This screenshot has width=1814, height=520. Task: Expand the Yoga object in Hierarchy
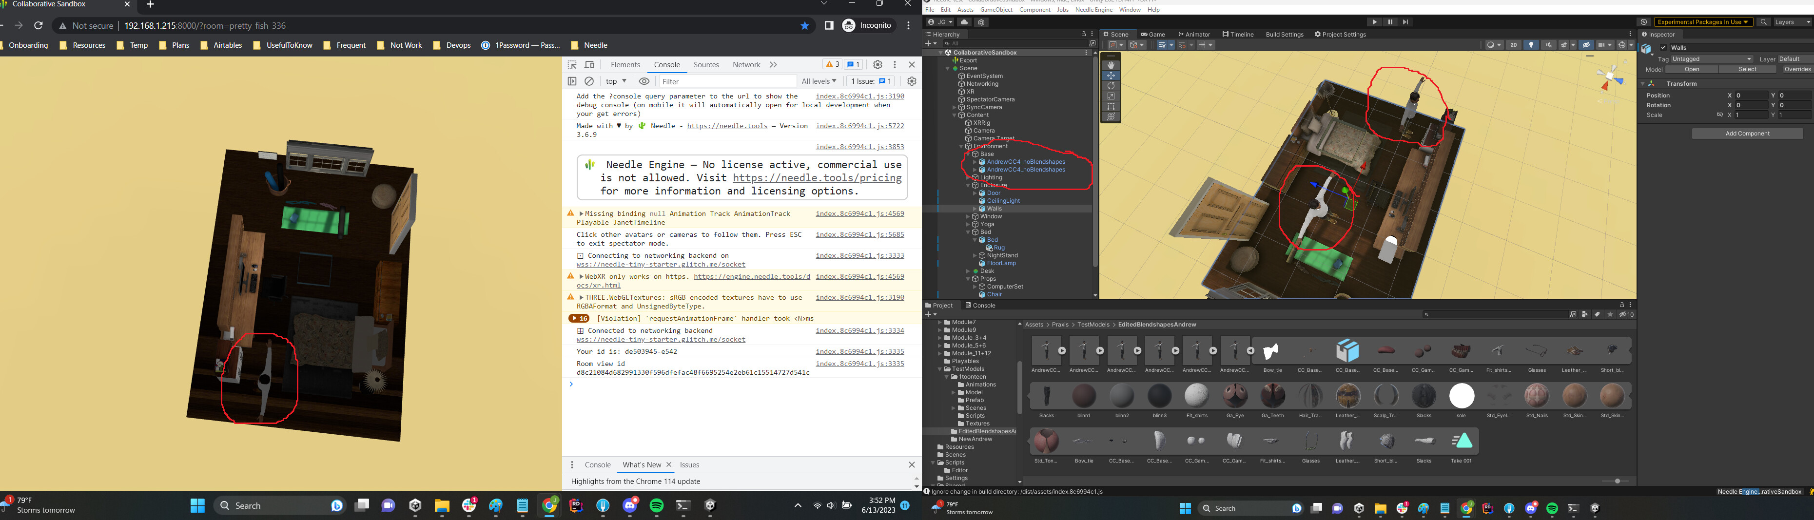968,225
